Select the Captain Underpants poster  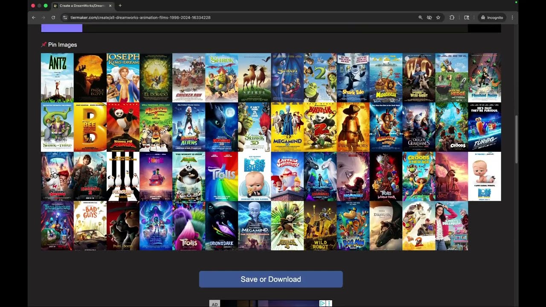[287, 177]
